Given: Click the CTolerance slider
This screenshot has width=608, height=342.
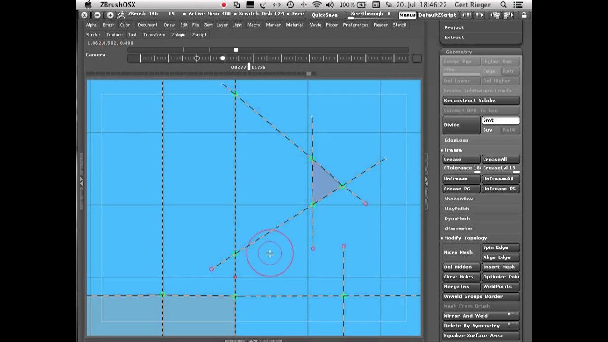Looking at the screenshot, I should [x=461, y=169].
